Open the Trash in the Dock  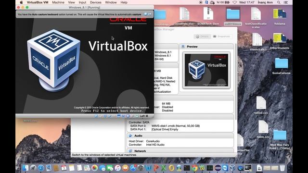[282, 168]
